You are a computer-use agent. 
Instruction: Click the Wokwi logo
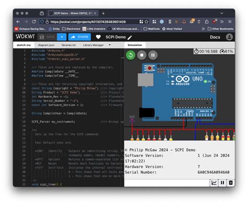[25, 37]
